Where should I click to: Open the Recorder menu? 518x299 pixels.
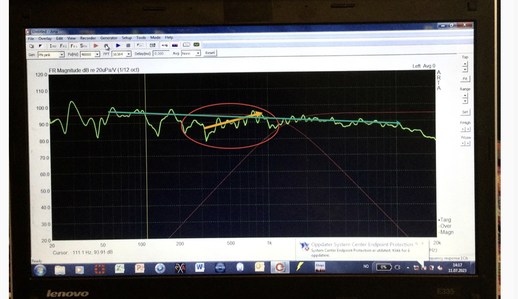point(88,38)
